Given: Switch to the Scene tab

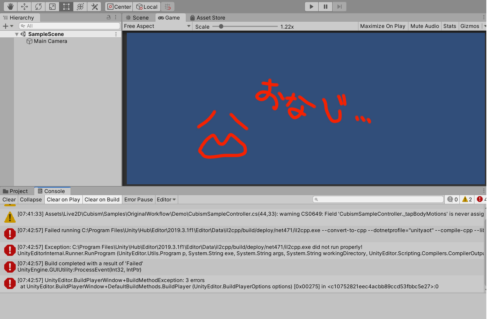Looking at the screenshot, I should coord(138,17).
